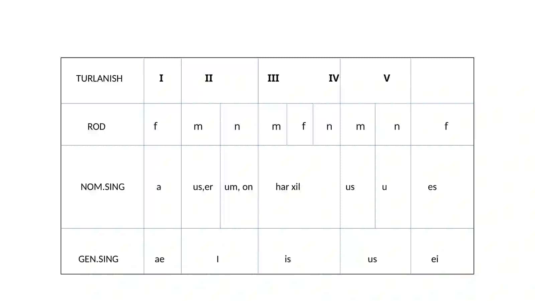Image resolution: width=535 pixels, height=301 pixels.
Task: Click the Roman numeral III header
Action: tap(273, 78)
